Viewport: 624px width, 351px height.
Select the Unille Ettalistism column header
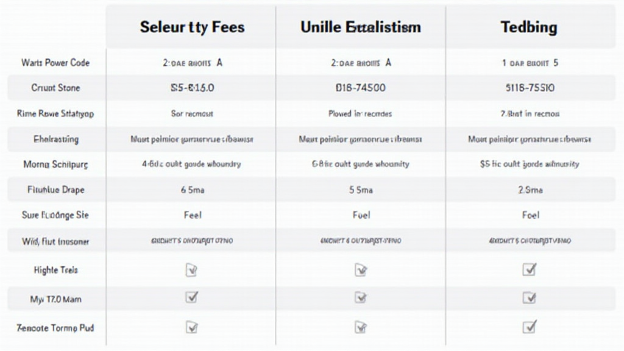click(360, 27)
